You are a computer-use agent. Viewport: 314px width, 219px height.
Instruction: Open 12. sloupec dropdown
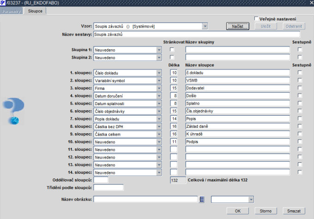pos(159,157)
